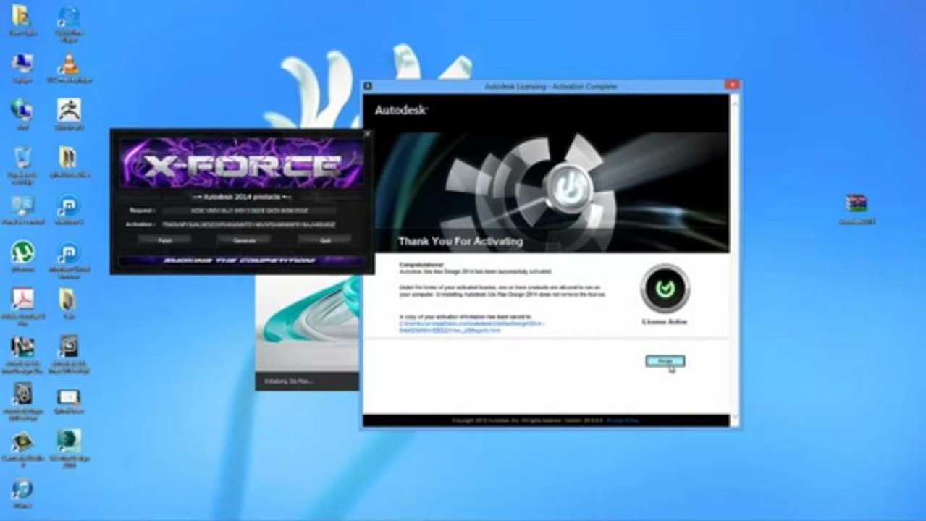Open the 3ds Max Design 2014 teal desktop shortcut
Screen dimensions: 926x521
70,440
